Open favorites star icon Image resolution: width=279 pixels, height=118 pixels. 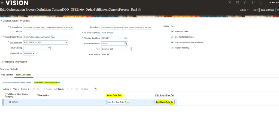tap(245, 2)
